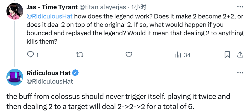Open the @titan_slayerjas handle

tap(102, 7)
